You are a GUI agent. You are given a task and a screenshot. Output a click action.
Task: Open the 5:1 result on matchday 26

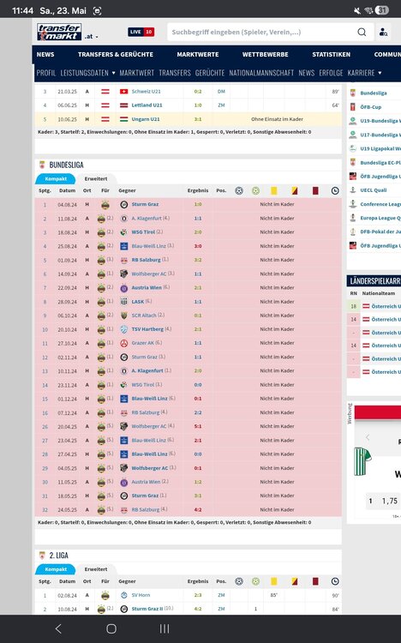(x=198, y=426)
